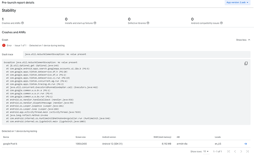Image resolution: width=254 pixels, height=155 pixels.
Task: Copy the stack trace to clipboard
Action: click(x=246, y=63)
